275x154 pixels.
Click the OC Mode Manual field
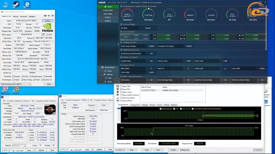(x=148, y=28)
